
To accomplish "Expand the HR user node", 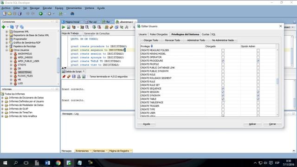I will [11, 80].
